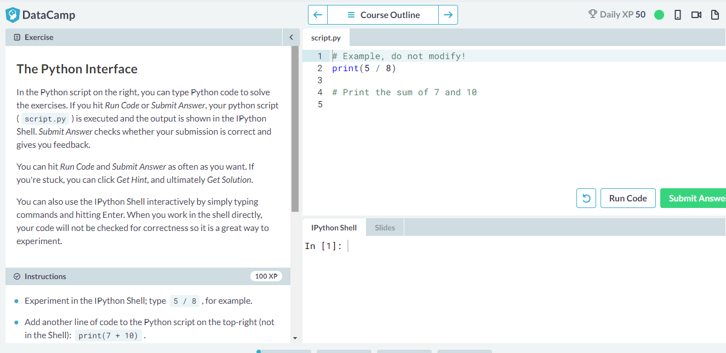Click the Daily XP trophy icon
The height and width of the screenshot is (353, 726).
592,14
